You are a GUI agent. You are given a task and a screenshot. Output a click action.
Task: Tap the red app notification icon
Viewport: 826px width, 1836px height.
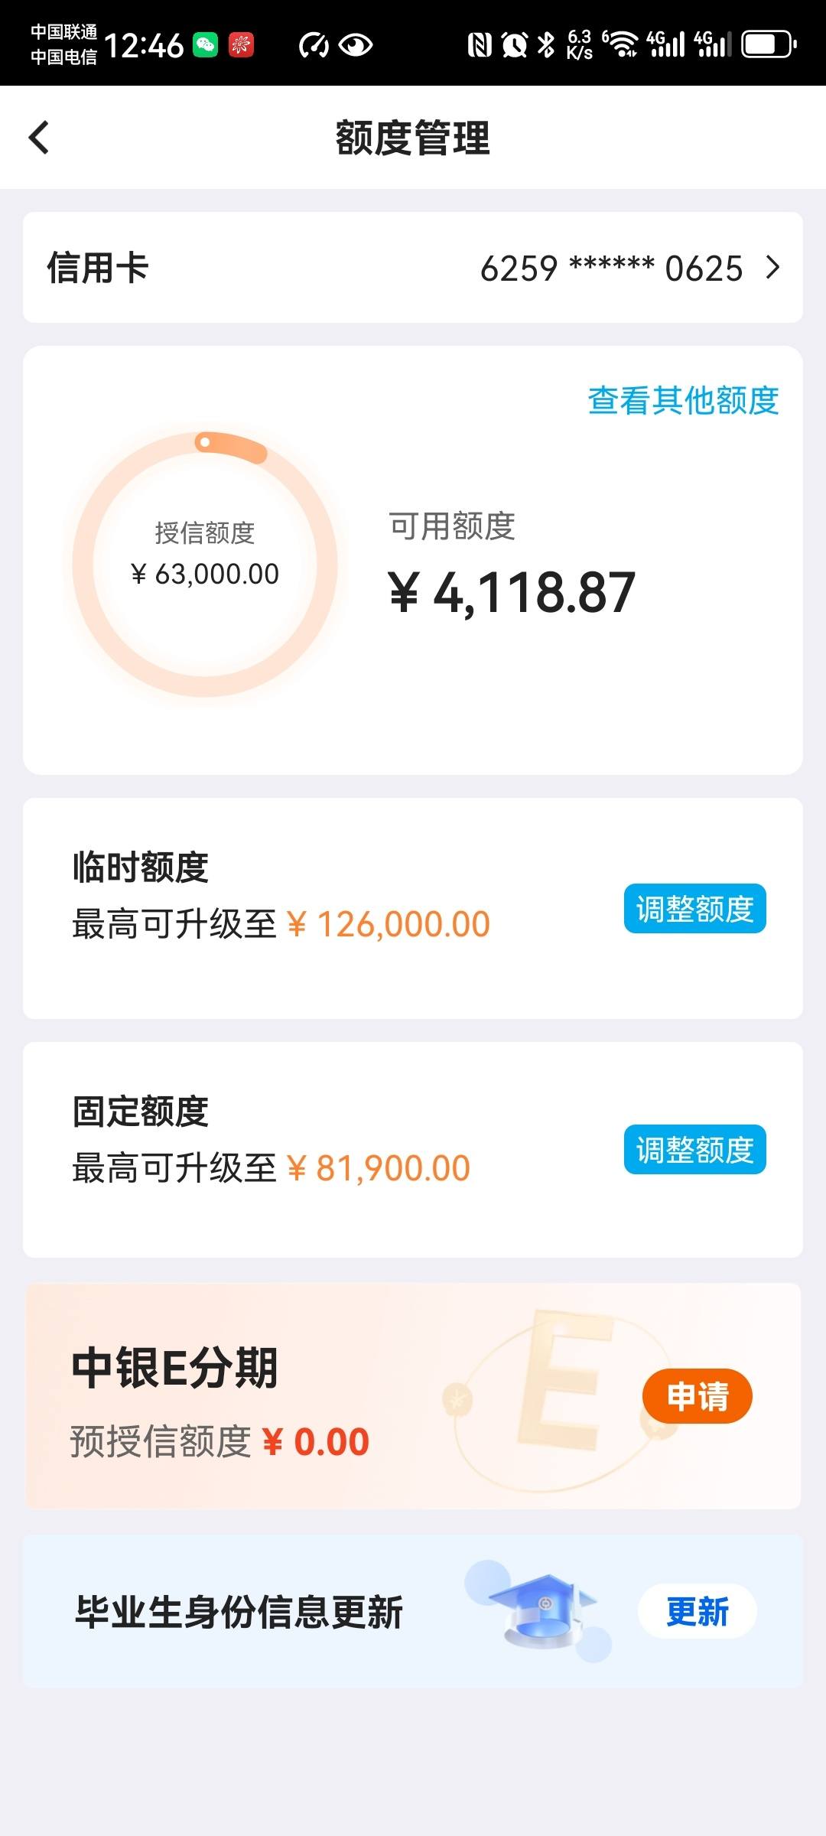241,45
